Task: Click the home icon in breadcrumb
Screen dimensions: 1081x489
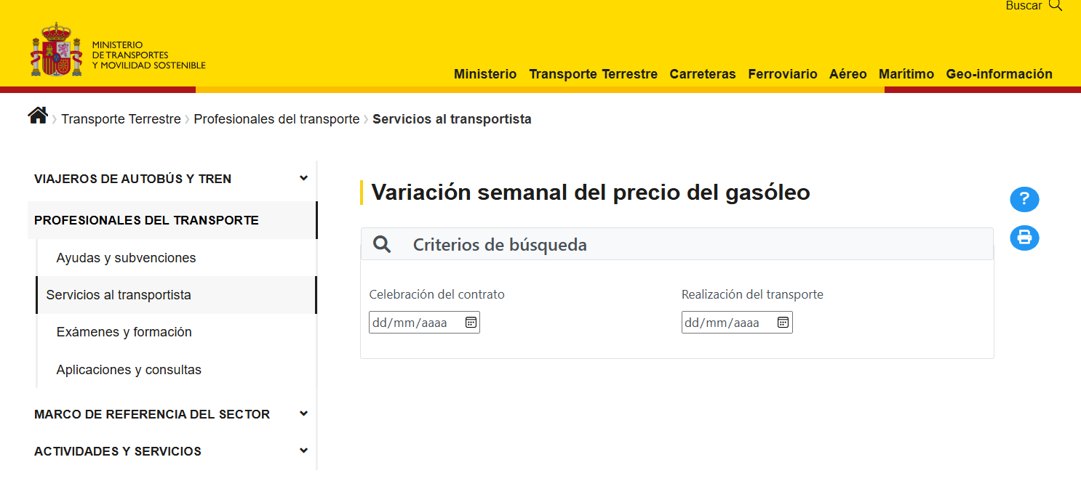Action: (x=38, y=116)
